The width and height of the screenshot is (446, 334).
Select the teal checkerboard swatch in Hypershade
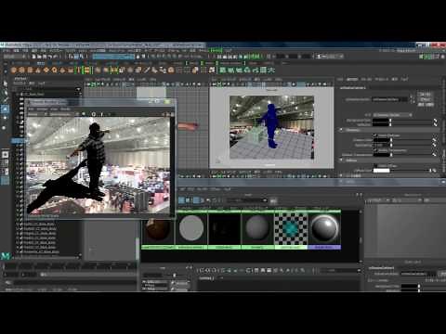(x=291, y=229)
